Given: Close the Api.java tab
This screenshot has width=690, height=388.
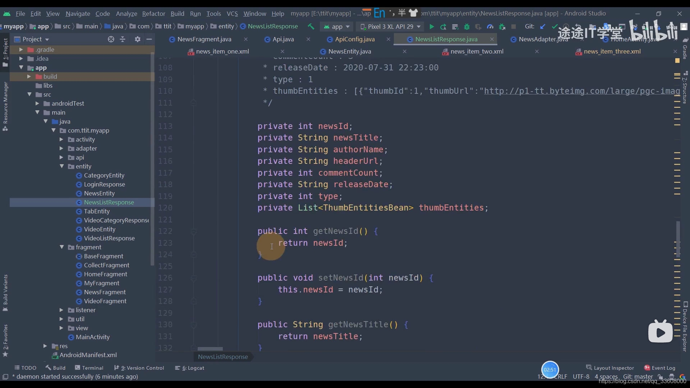Looking at the screenshot, I should point(308,39).
